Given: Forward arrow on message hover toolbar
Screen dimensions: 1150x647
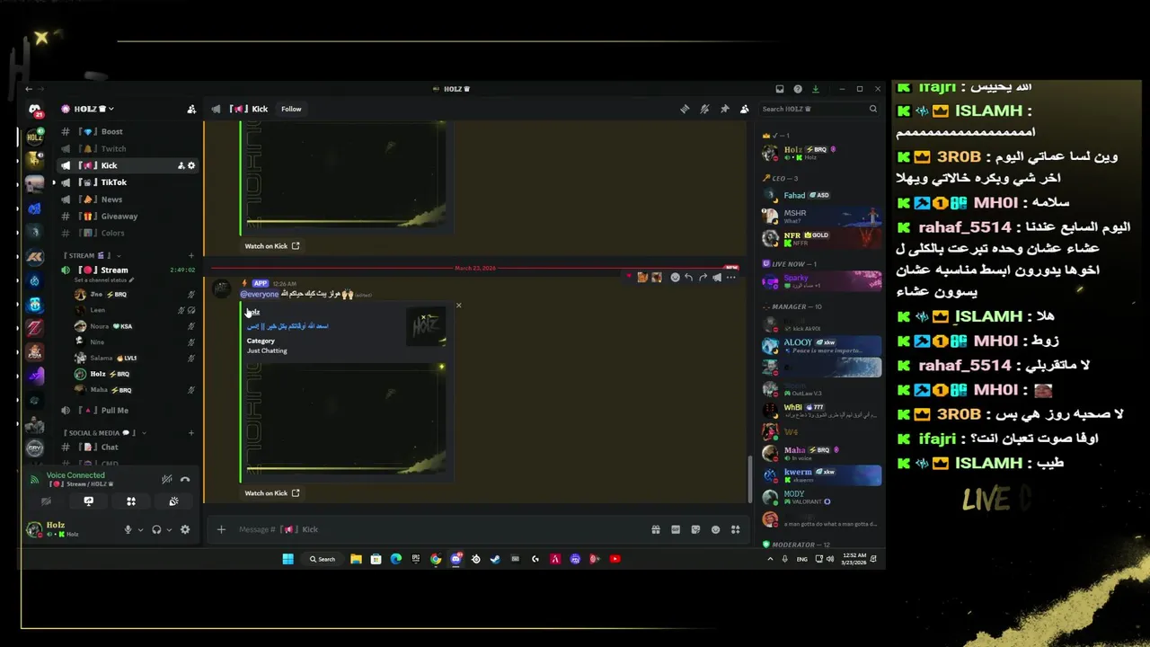Looking at the screenshot, I should (x=703, y=277).
